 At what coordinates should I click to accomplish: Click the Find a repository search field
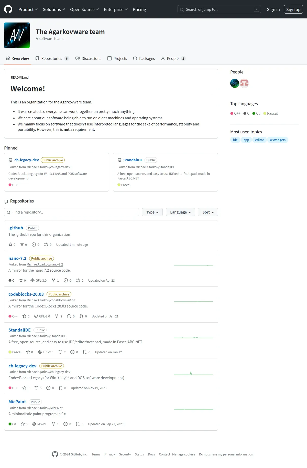point(71,212)
